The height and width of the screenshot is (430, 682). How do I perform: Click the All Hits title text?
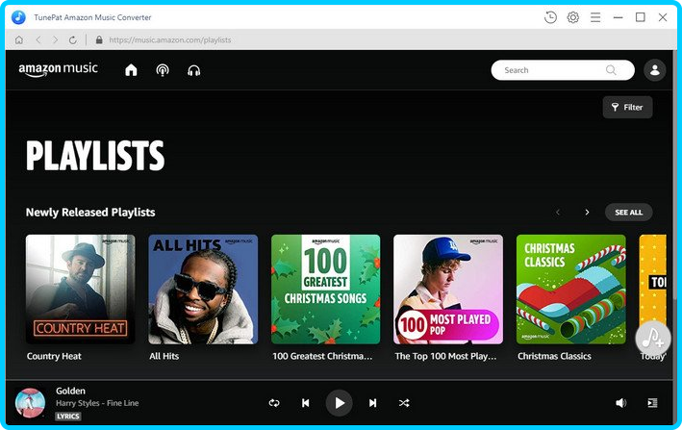click(164, 356)
